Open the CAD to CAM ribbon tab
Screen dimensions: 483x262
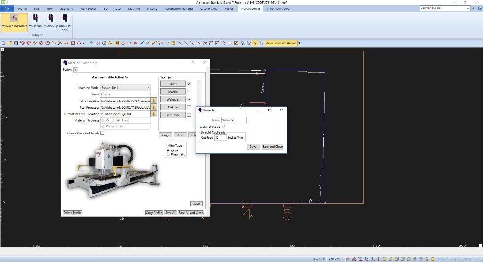tap(209, 8)
